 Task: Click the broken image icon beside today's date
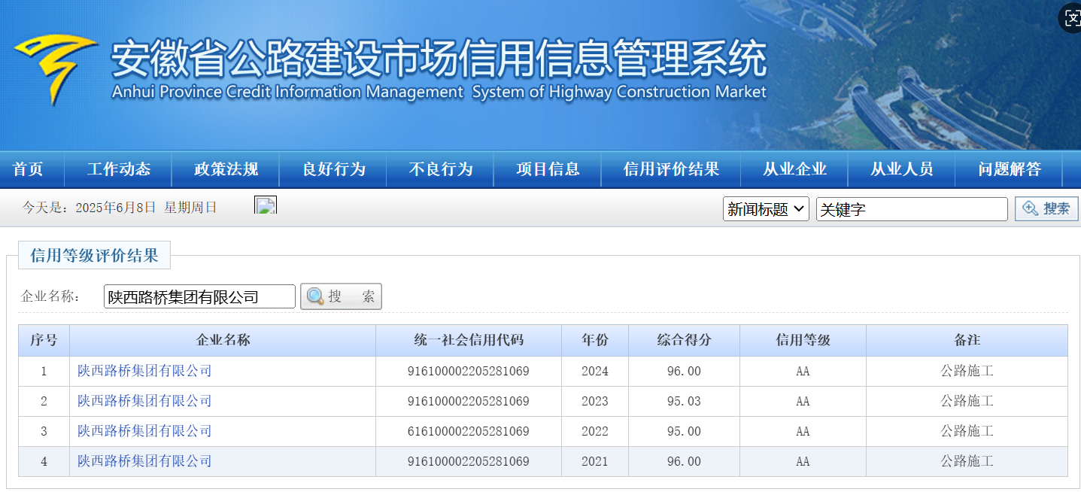pyautogui.click(x=265, y=204)
